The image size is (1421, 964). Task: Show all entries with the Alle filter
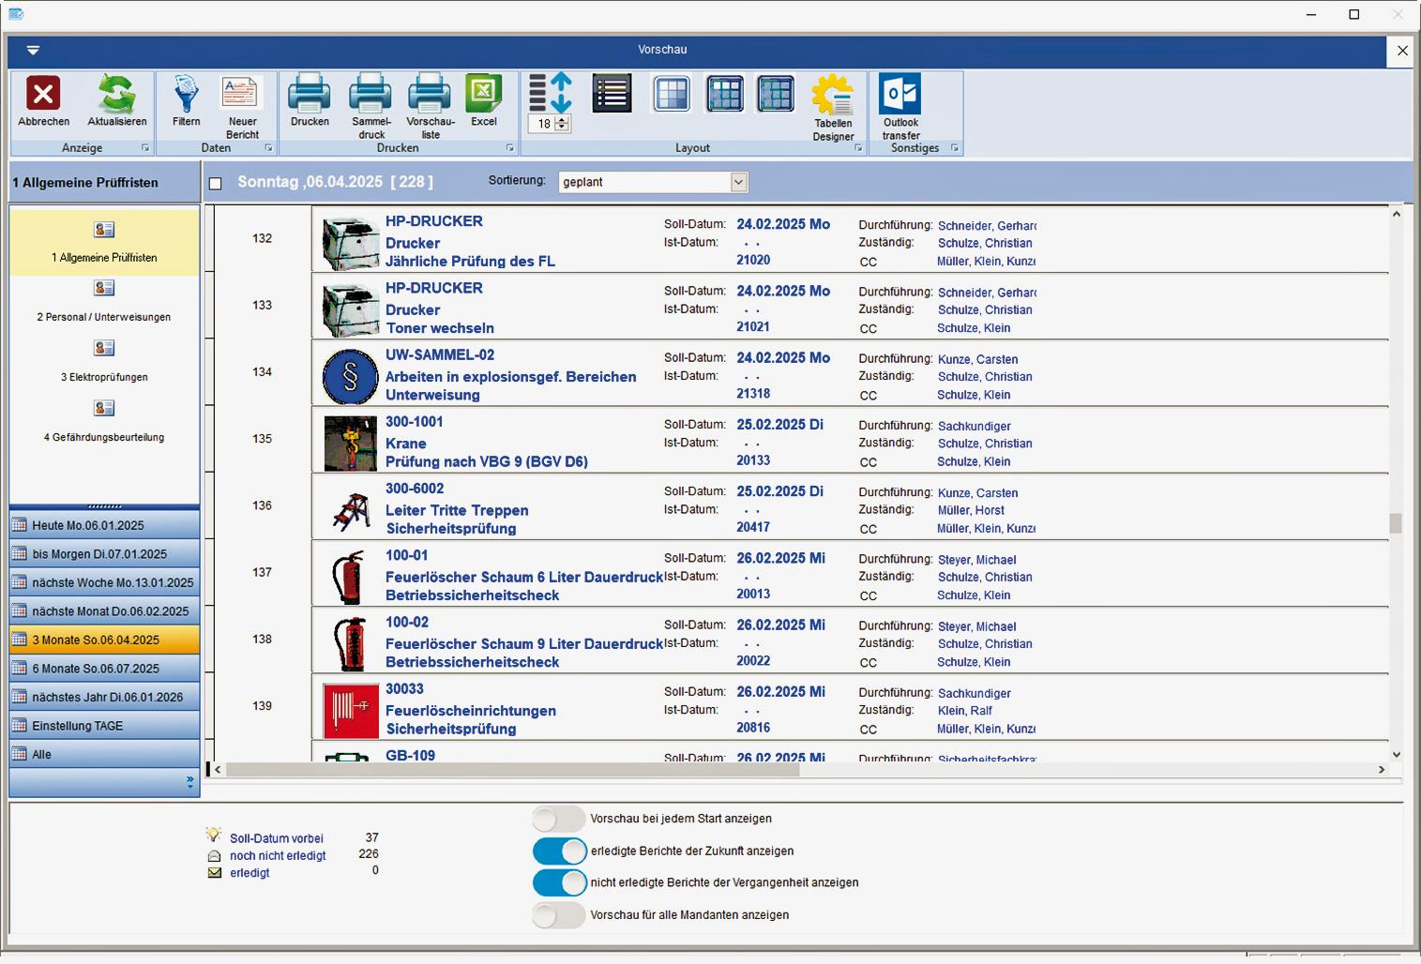tap(104, 754)
